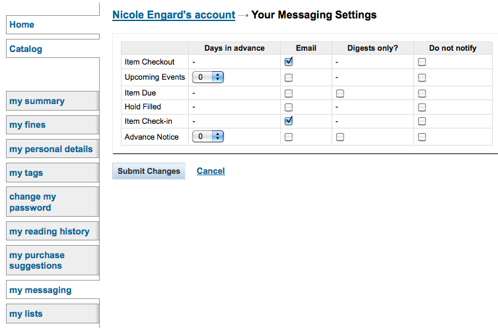Open Advance Notice days in advance dropdown
The image size is (498, 328).
point(208,136)
